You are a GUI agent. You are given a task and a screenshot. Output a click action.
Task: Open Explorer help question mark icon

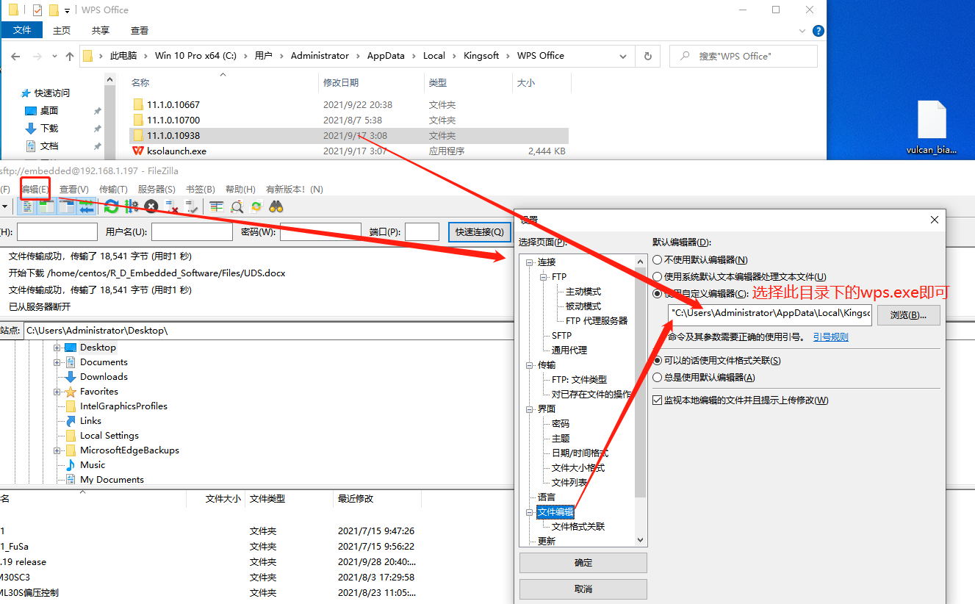(819, 31)
